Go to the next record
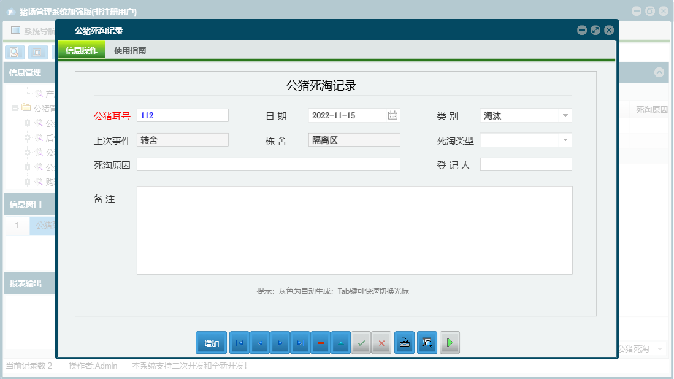Viewport: 674px width, 379px height. click(280, 343)
